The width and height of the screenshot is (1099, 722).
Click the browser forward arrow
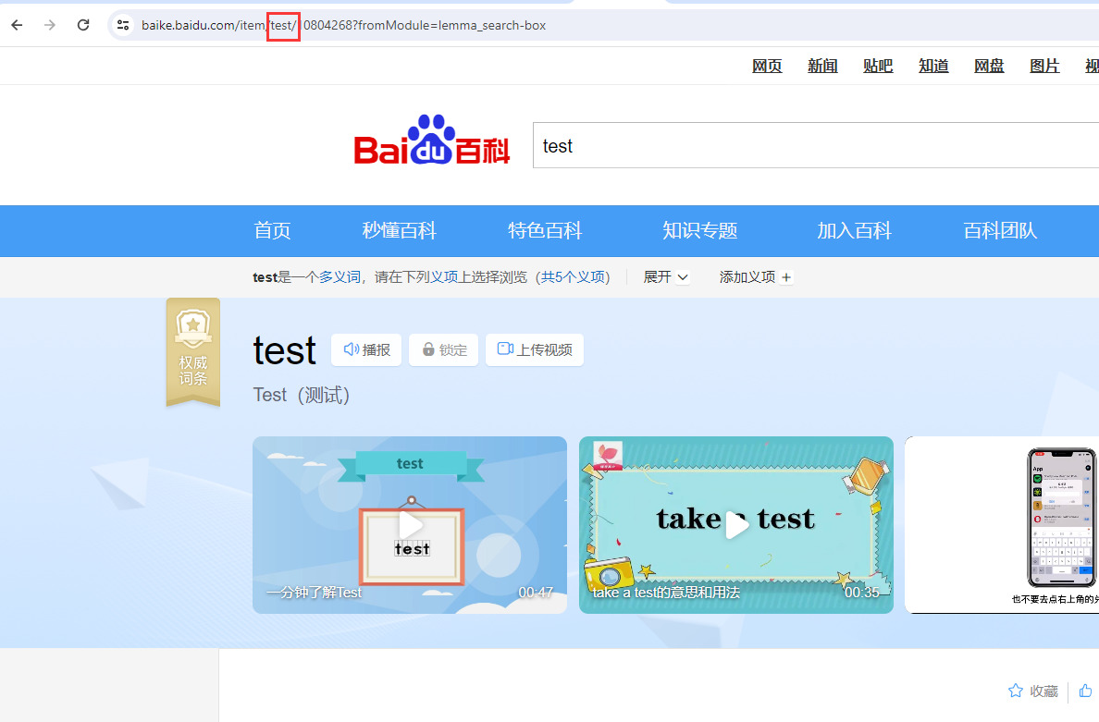[50, 25]
